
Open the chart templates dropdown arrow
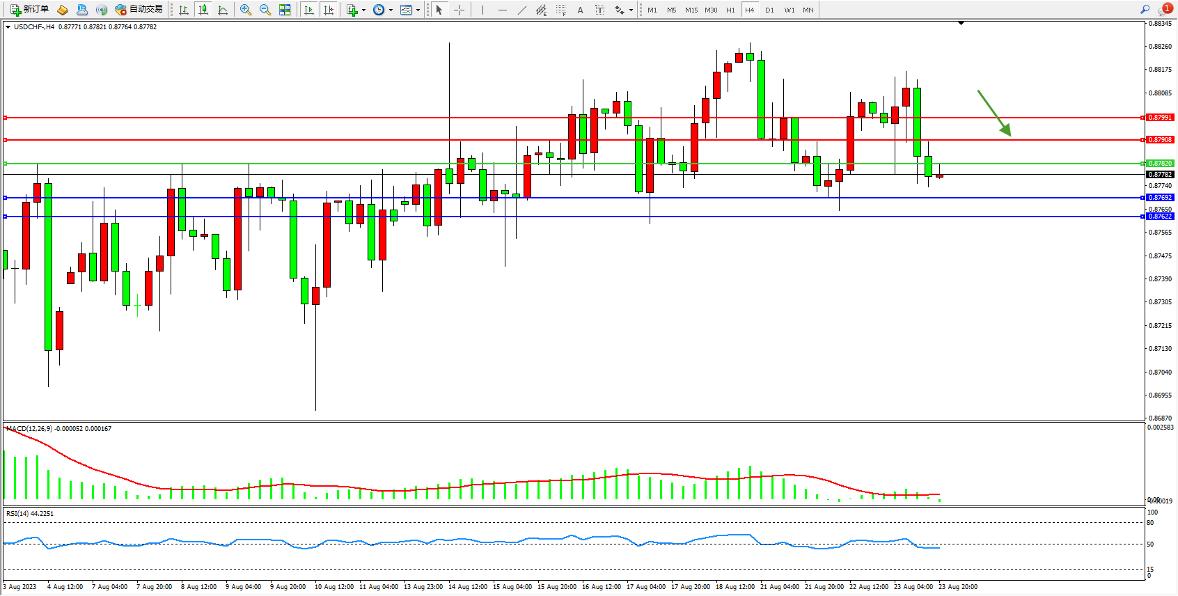click(x=418, y=10)
